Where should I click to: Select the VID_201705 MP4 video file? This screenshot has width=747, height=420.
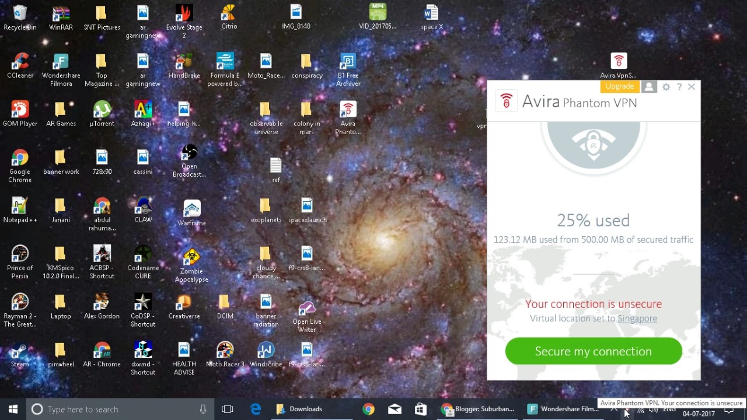coord(378,17)
